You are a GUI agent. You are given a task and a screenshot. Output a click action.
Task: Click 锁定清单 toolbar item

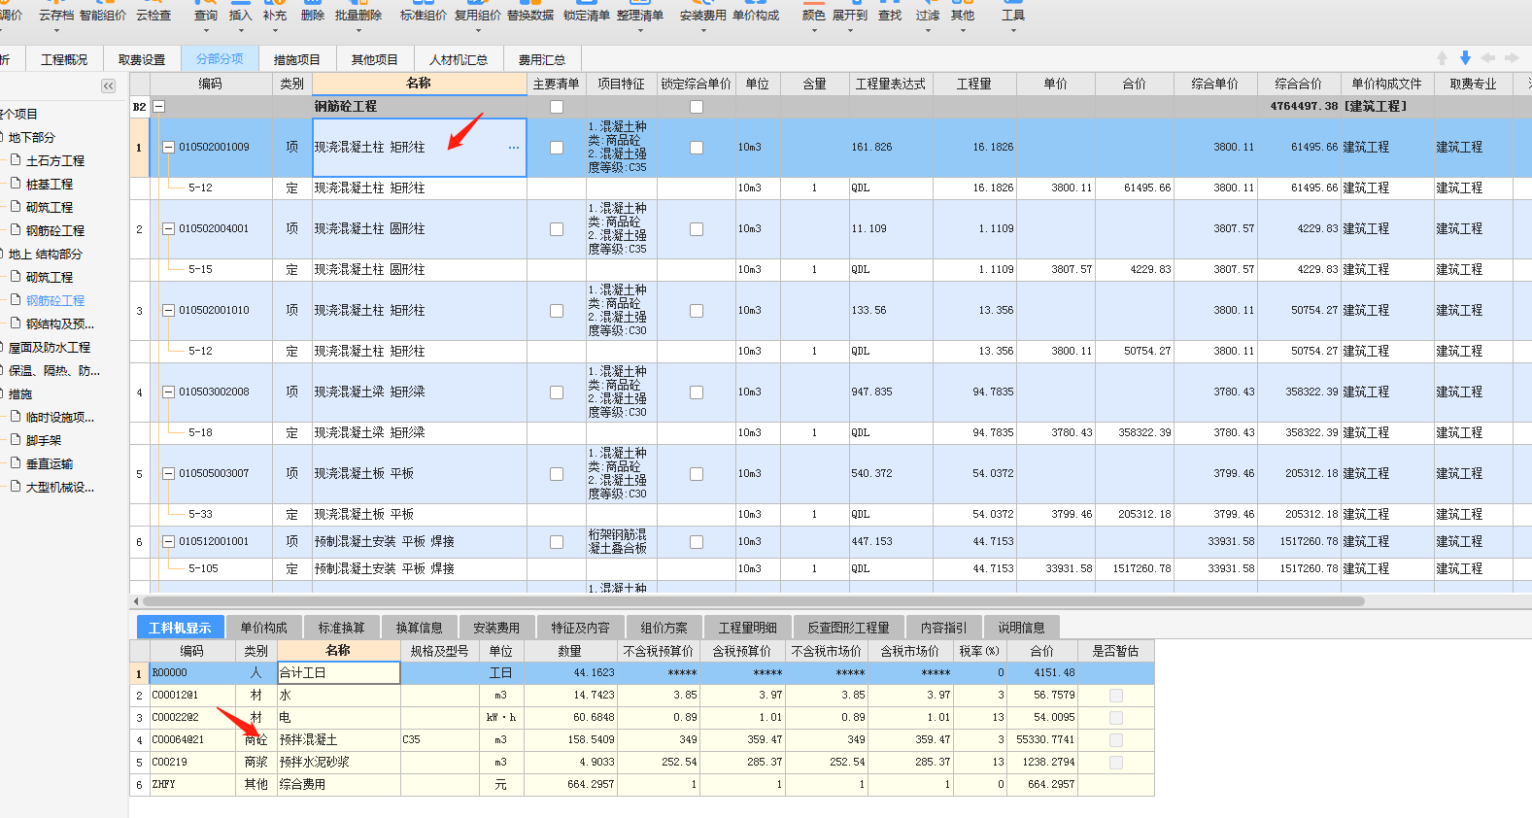tap(587, 16)
